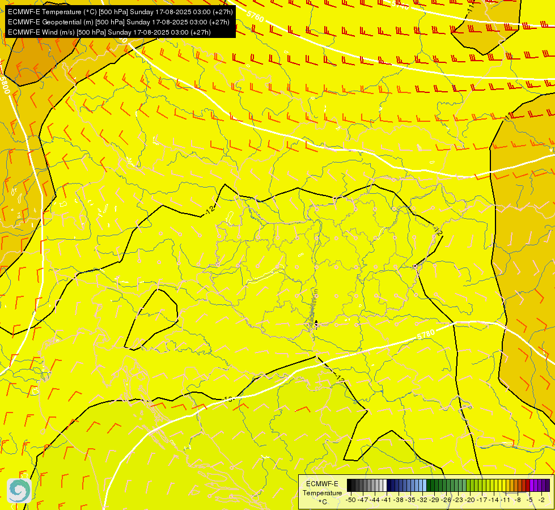Click the -23 value on the legend
This screenshot has width=555, height=510.
pos(458,500)
